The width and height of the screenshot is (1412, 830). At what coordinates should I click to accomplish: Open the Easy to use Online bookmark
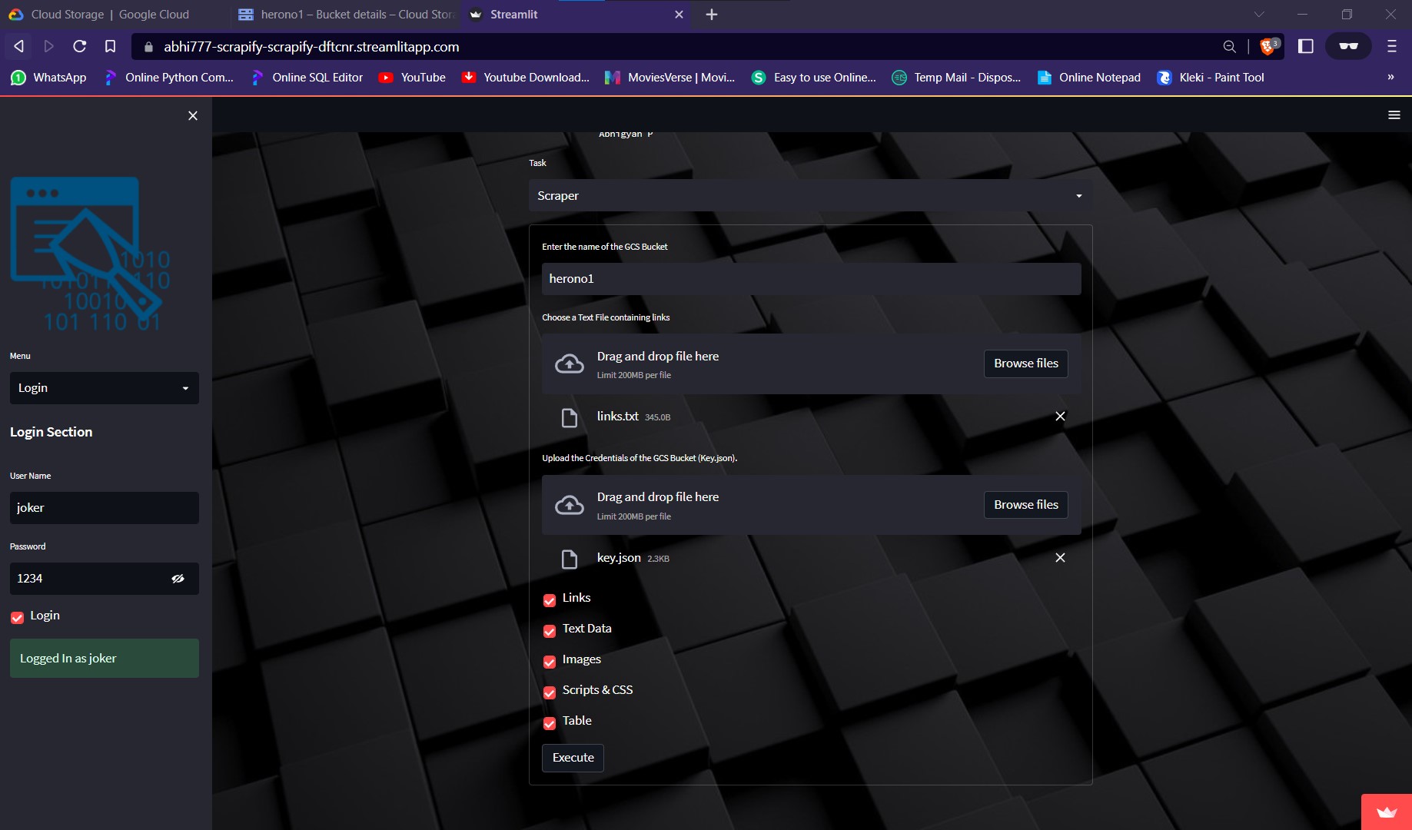point(813,78)
